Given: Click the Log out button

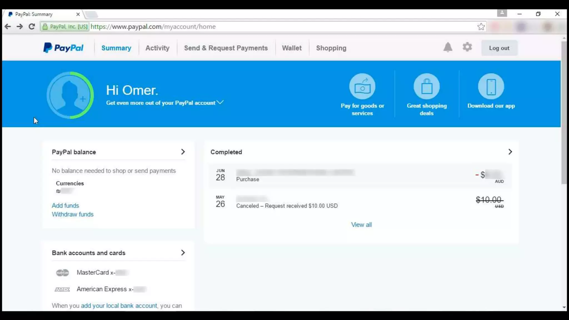Looking at the screenshot, I should point(499,48).
